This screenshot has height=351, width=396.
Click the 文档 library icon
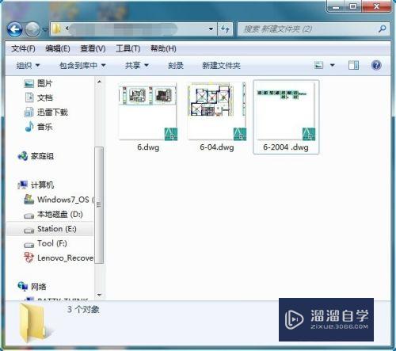[29, 97]
